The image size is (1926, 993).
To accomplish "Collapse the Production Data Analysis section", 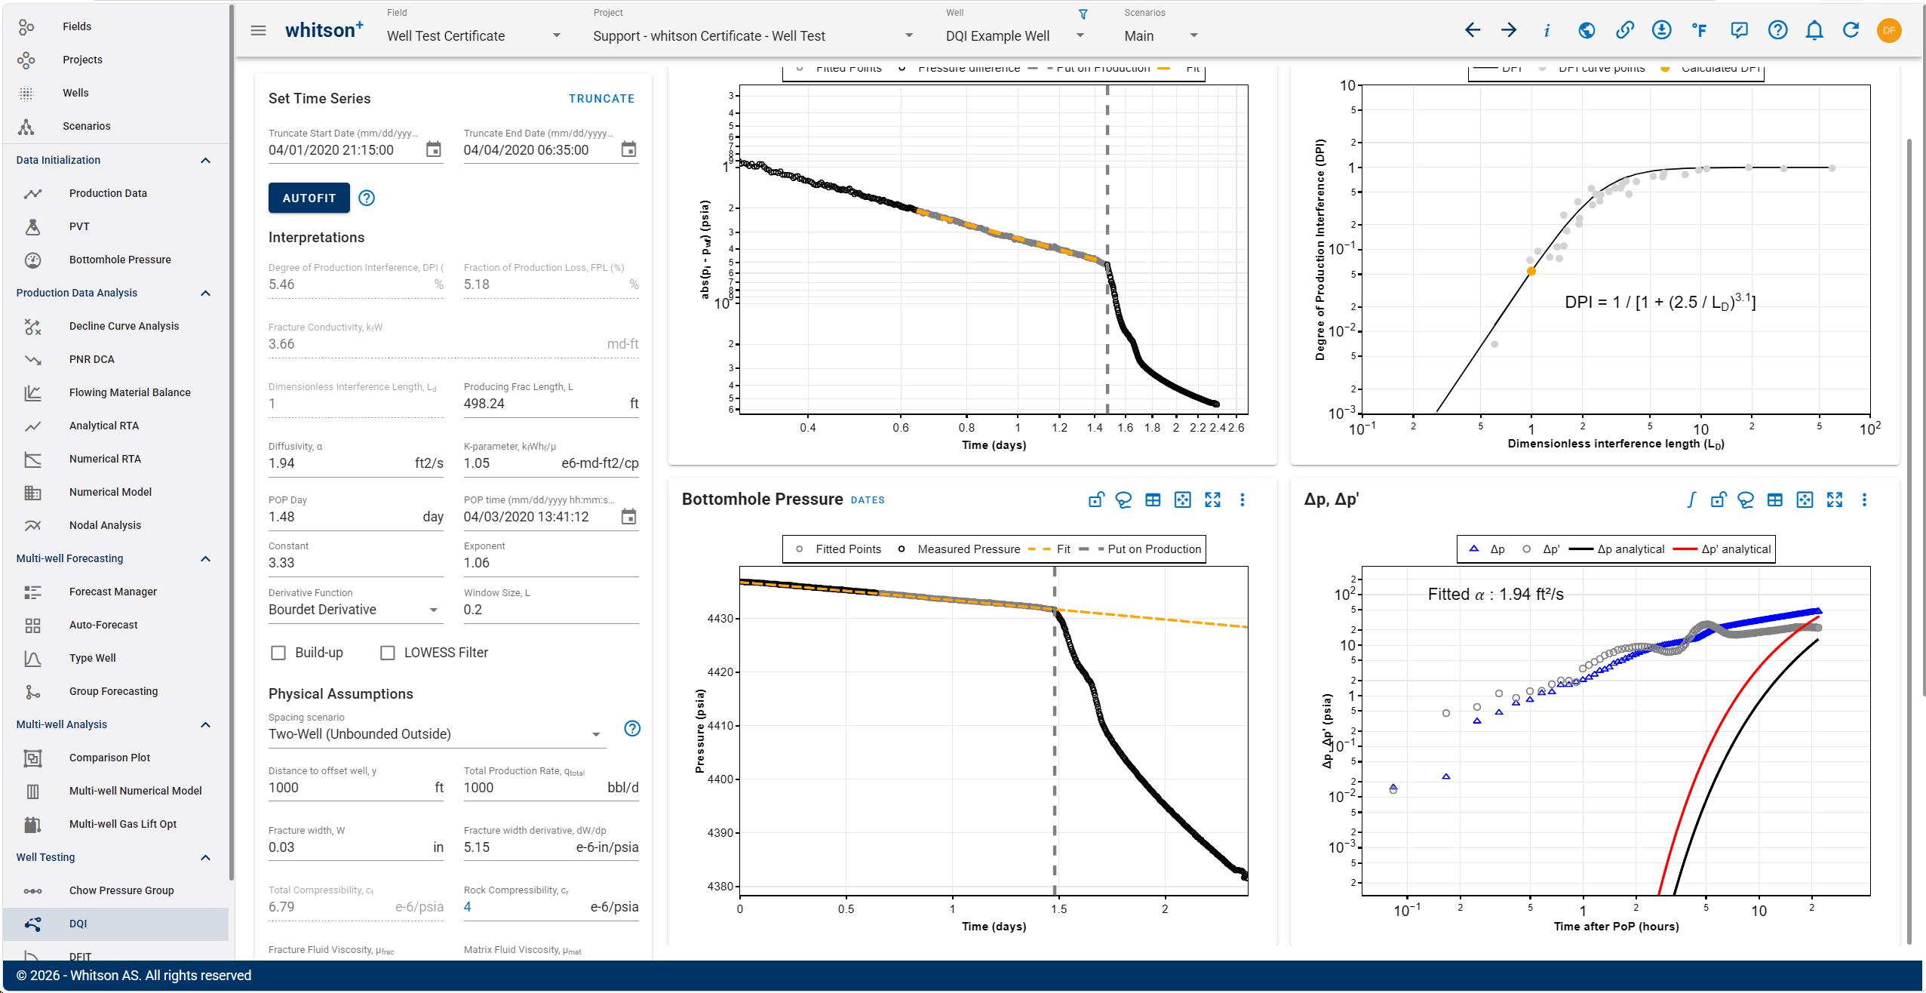I will pyautogui.click(x=205, y=293).
